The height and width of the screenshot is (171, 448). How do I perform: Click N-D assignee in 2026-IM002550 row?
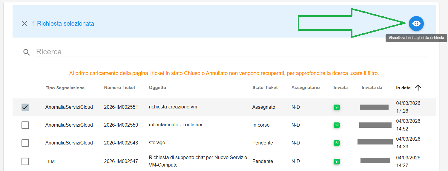click(x=296, y=125)
